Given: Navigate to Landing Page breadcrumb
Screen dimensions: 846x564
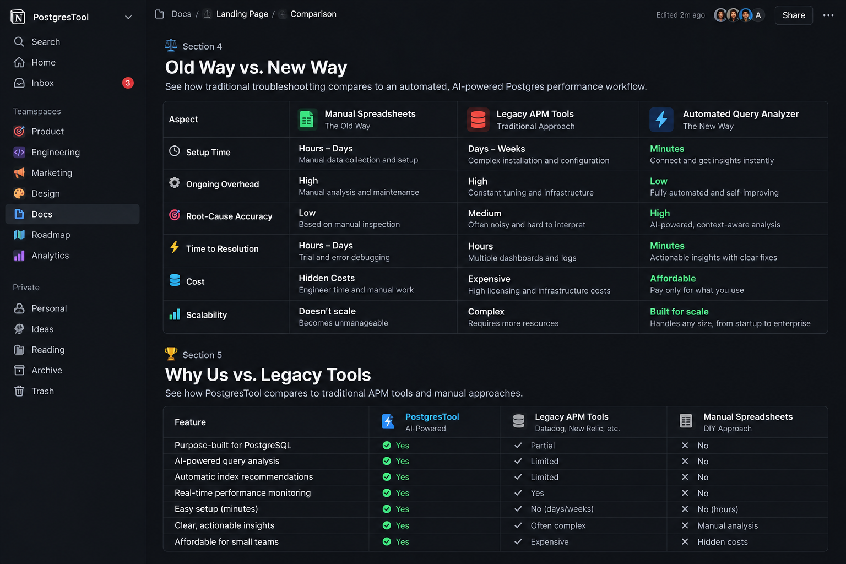Looking at the screenshot, I should (242, 14).
